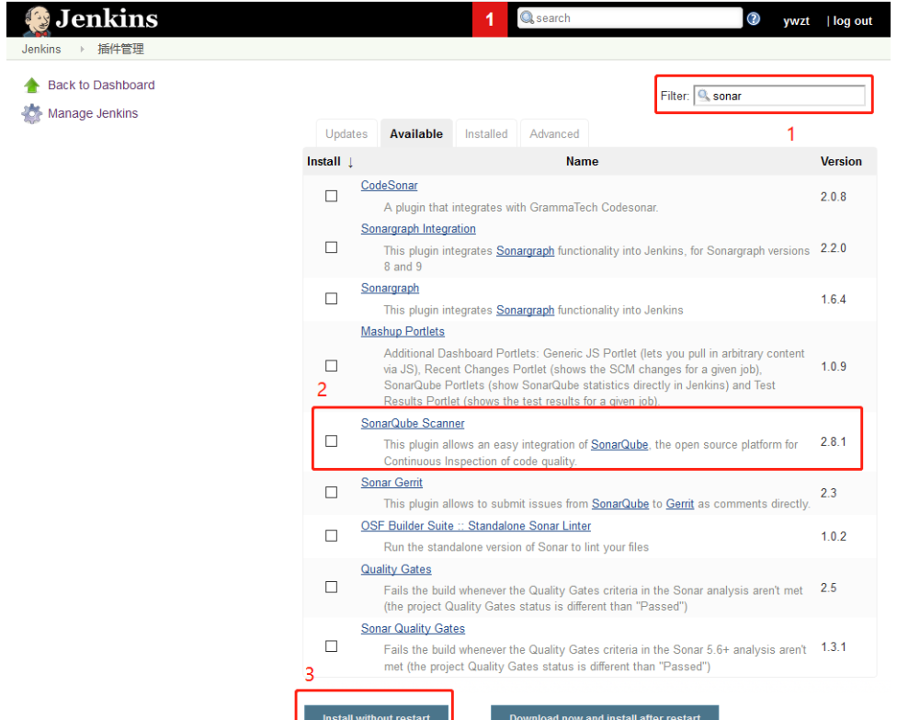This screenshot has height=720, width=897.
Task: Follow Sonargraph link in Sonargraph Integration description
Action: click(525, 251)
